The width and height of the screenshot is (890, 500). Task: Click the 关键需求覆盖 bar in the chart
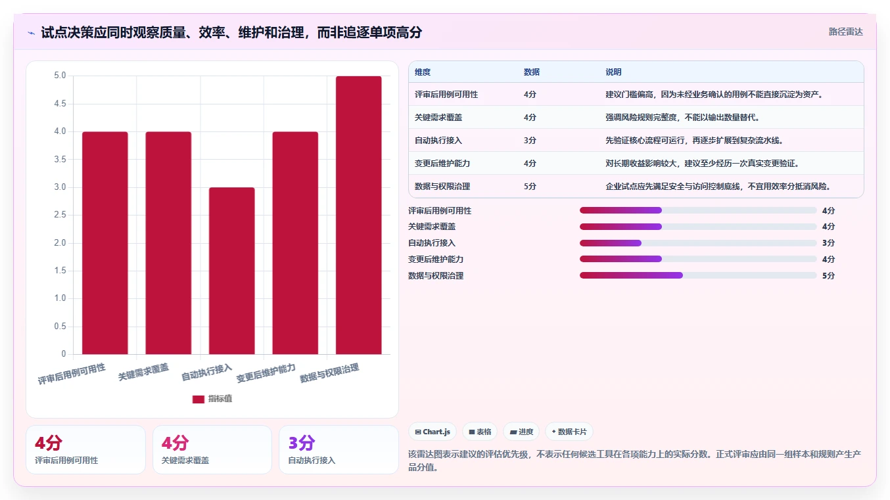coord(168,243)
